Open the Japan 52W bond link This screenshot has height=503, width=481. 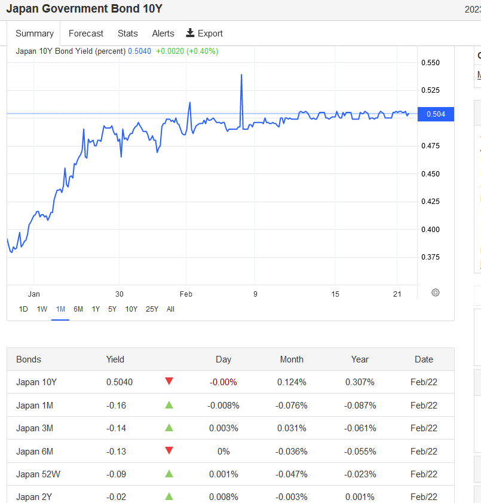[38, 474]
